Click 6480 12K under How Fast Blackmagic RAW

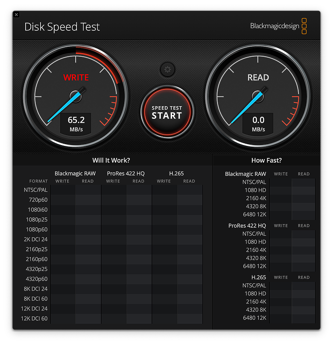[254, 214]
